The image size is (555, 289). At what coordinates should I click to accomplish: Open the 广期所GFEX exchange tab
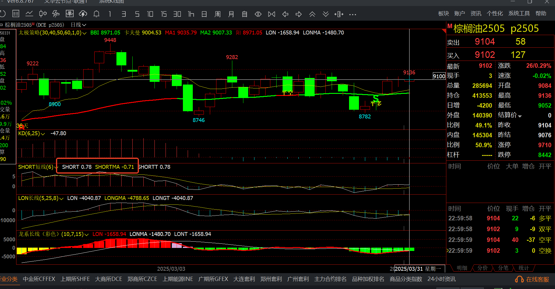click(213, 279)
